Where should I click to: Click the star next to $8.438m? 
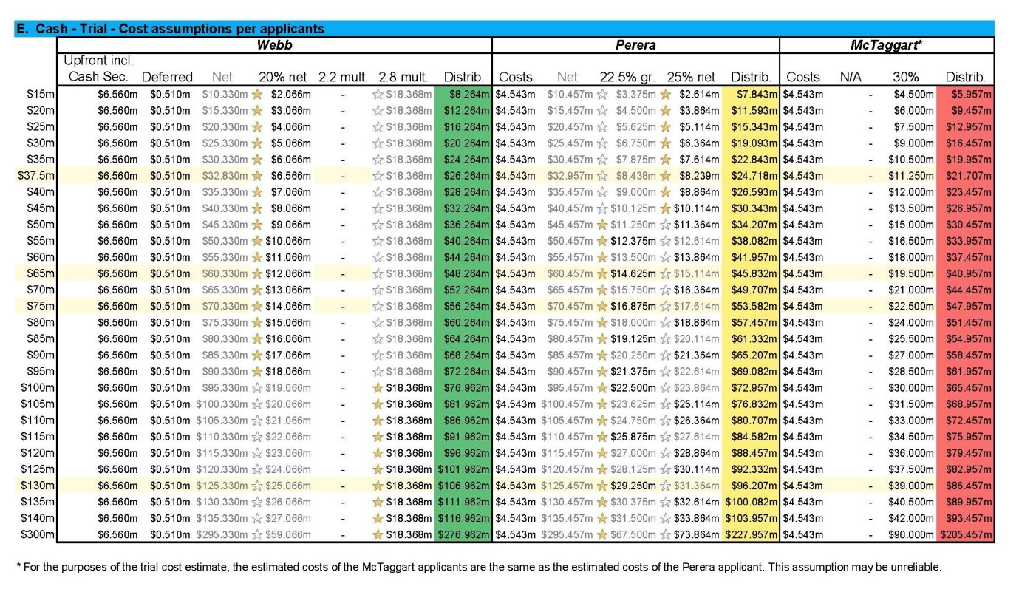tap(601, 176)
